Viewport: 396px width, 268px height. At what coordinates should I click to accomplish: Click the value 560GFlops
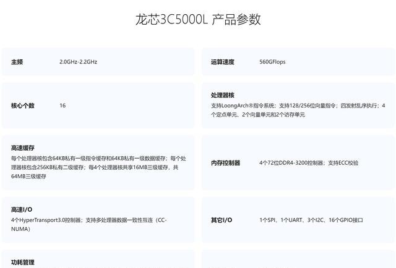pos(272,62)
